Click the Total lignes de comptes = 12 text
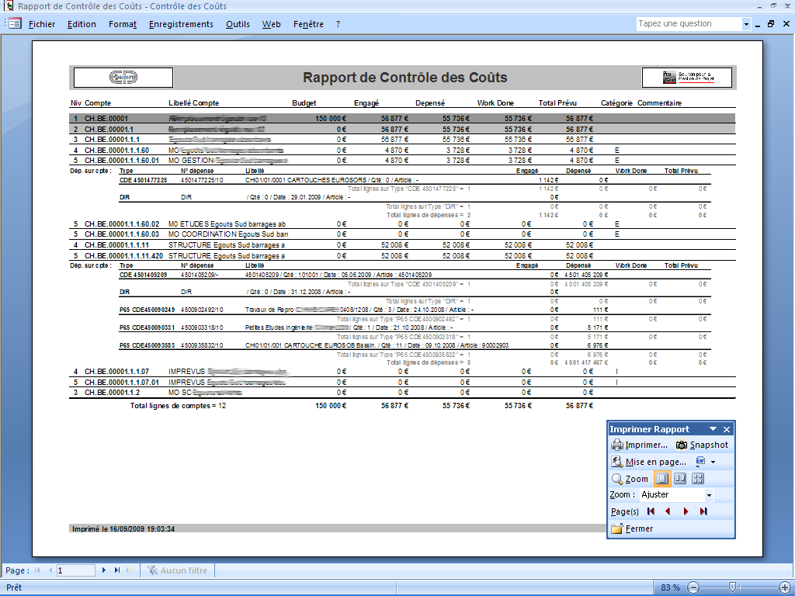 point(178,406)
